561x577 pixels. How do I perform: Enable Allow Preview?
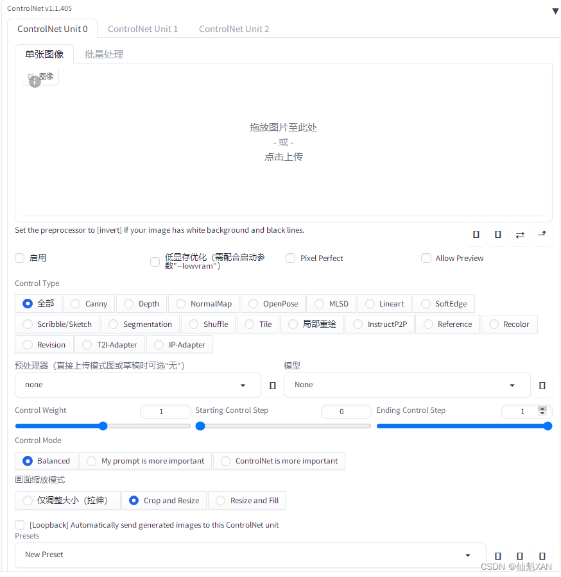pos(426,258)
